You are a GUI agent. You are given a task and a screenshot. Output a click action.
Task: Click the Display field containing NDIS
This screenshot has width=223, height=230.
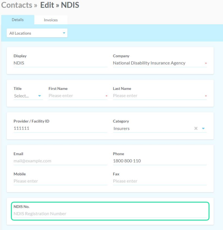coord(60,63)
